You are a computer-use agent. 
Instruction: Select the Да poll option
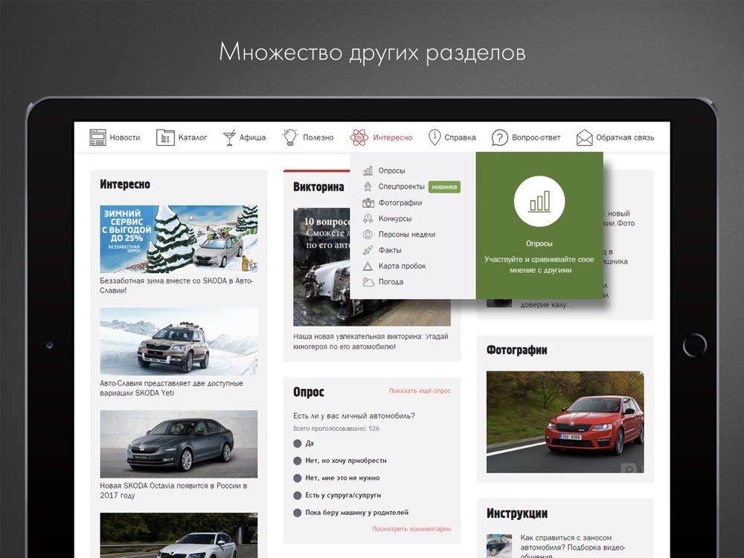tap(298, 443)
